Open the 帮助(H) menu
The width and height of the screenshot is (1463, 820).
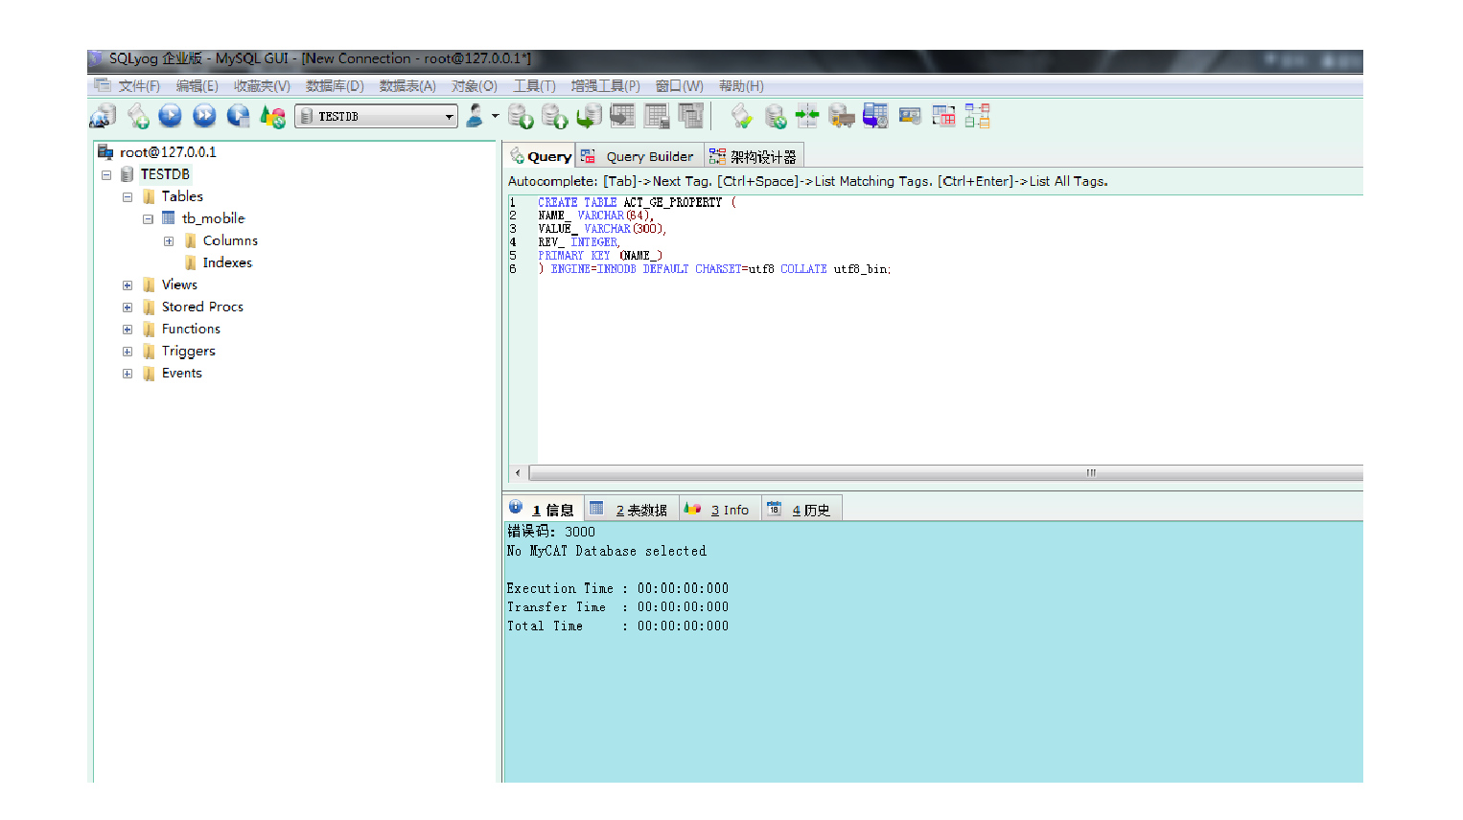click(741, 86)
